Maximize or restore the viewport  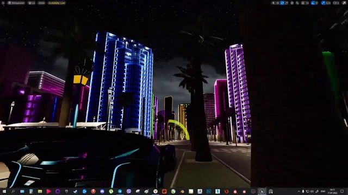344,3
